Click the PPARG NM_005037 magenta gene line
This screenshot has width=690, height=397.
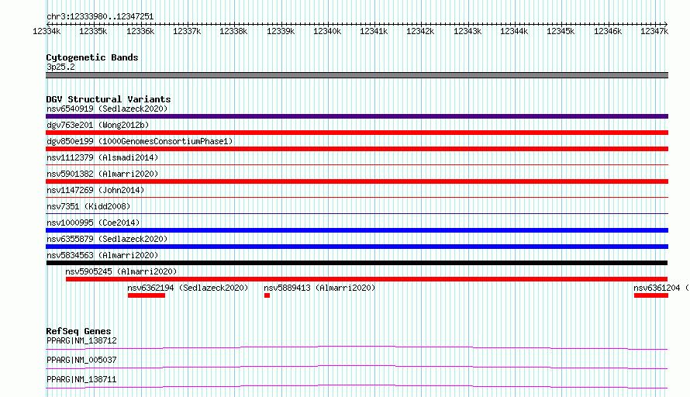tap(357, 367)
